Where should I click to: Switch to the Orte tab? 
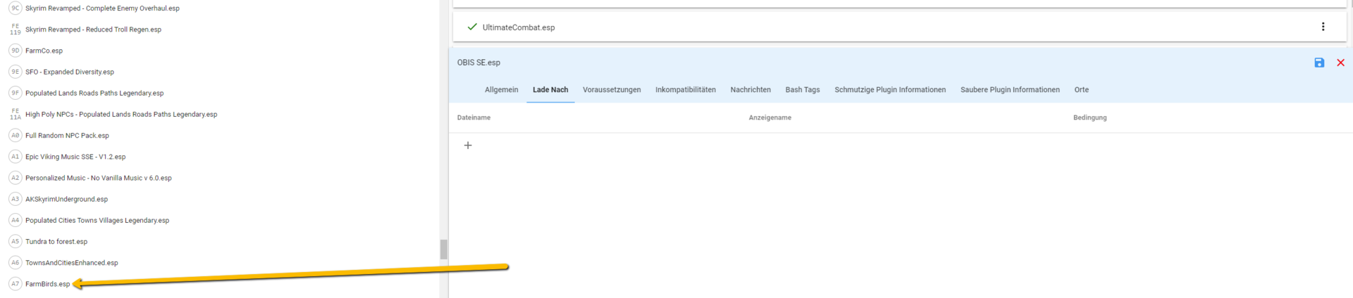pos(1081,90)
